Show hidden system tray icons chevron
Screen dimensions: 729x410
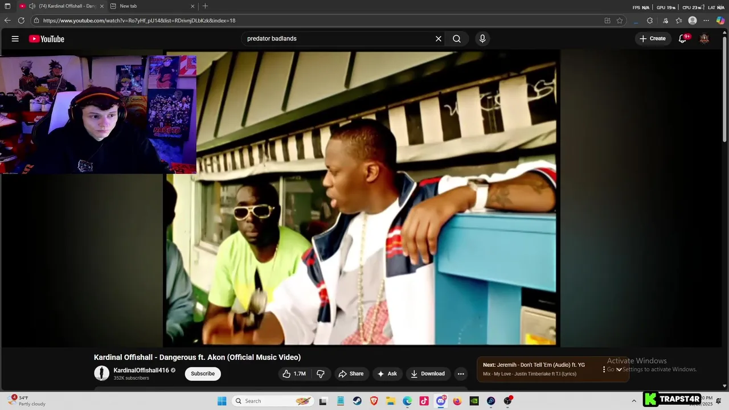634,401
